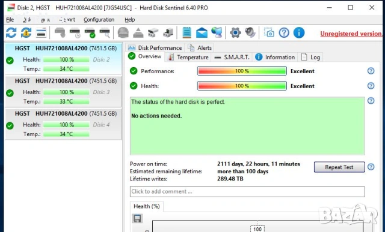The width and height of the screenshot is (385, 232).
Task: Switch to the Alerts tab
Action: tap(200, 48)
